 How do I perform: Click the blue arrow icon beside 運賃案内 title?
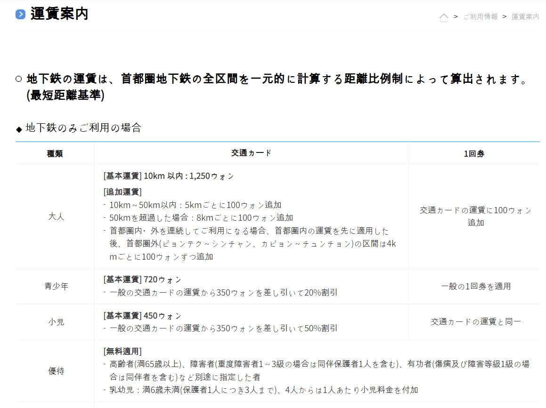[21, 14]
